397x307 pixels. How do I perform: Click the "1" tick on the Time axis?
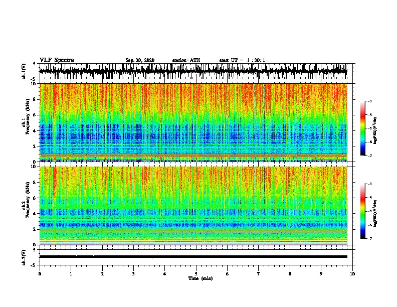(71, 274)
